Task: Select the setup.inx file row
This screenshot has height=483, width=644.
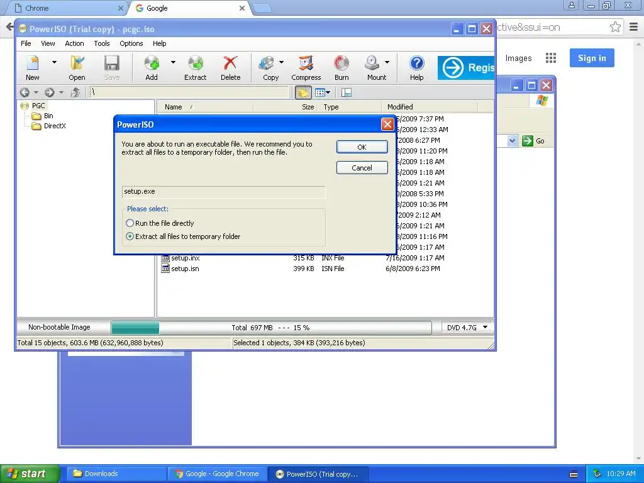Action: pyautogui.click(x=303, y=258)
